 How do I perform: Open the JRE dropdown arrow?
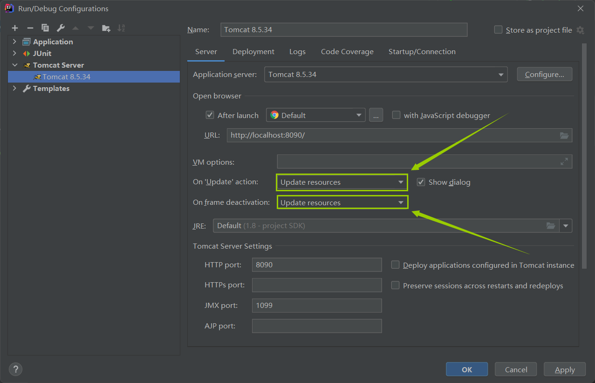coord(566,226)
